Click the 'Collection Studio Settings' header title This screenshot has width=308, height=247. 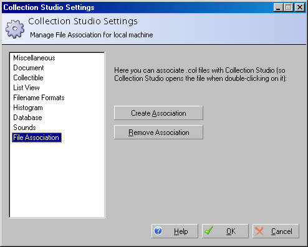(x=83, y=21)
